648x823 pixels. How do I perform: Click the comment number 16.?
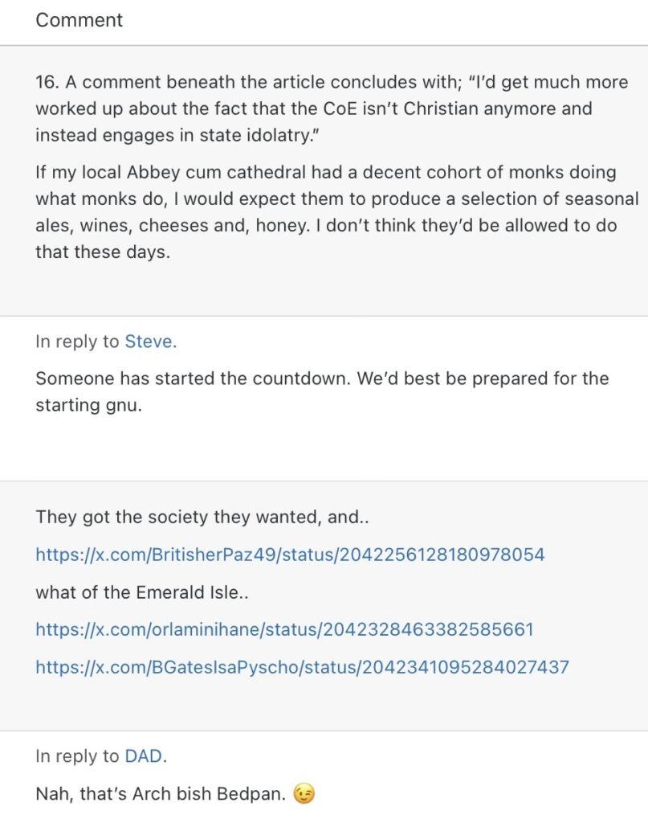pyautogui.click(x=44, y=83)
